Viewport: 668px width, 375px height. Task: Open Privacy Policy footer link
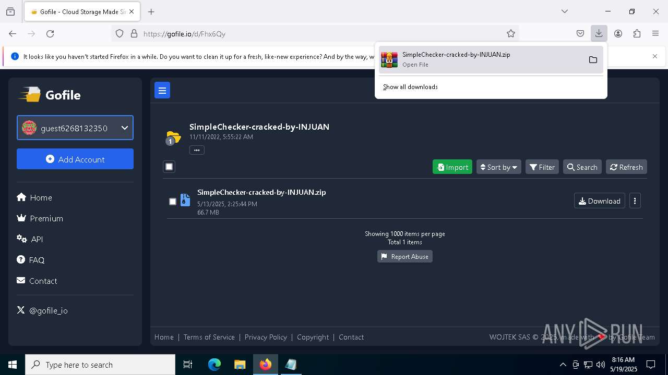pyautogui.click(x=266, y=337)
